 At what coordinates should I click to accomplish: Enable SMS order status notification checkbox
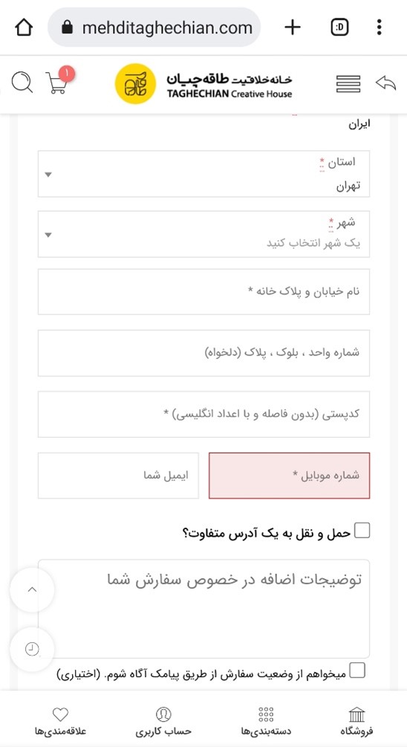(x=357, y=670)
